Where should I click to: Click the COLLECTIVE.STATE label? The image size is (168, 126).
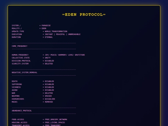coord(21,58)
